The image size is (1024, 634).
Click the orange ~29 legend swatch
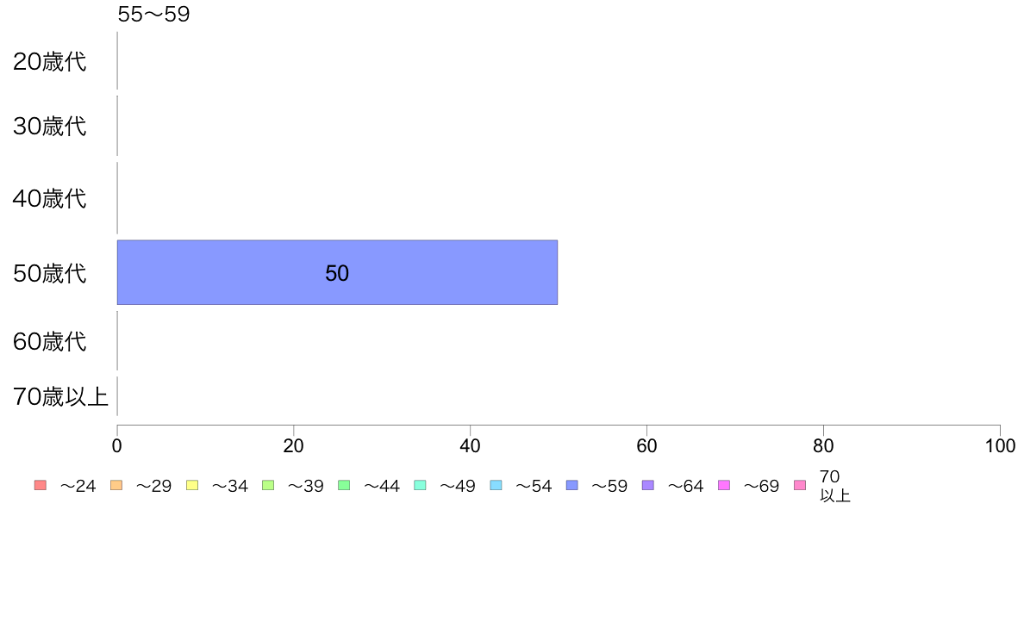coord(116,485)
